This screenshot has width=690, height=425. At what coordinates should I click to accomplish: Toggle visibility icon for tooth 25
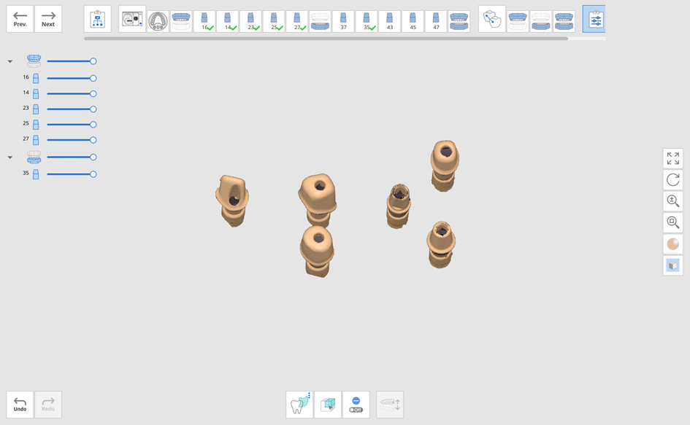pyautogui.click(x=36, y=125)
